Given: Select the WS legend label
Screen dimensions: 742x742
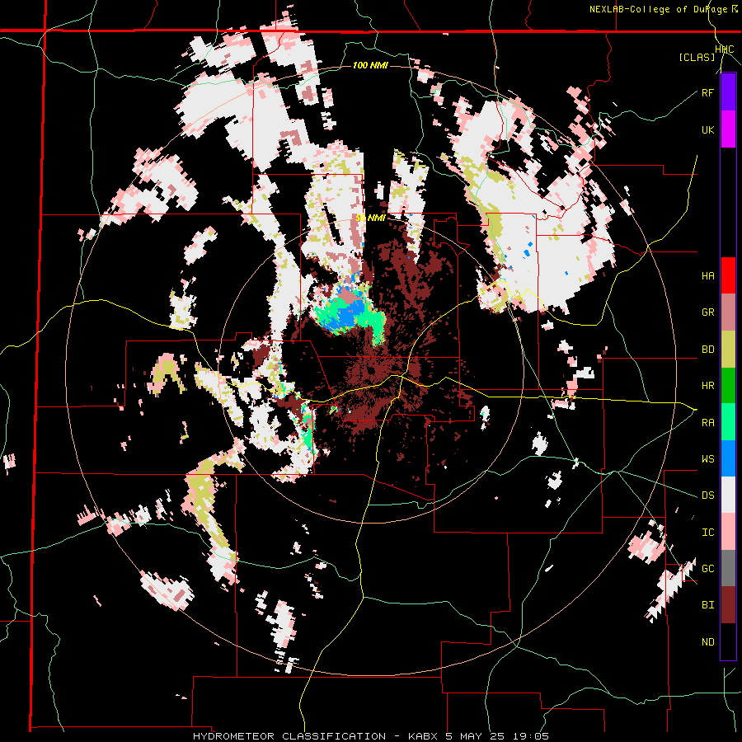Looking at the screenshot, I should click(707, 459).
